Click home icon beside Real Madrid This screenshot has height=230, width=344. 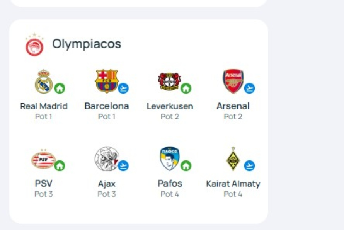[60, 89]
